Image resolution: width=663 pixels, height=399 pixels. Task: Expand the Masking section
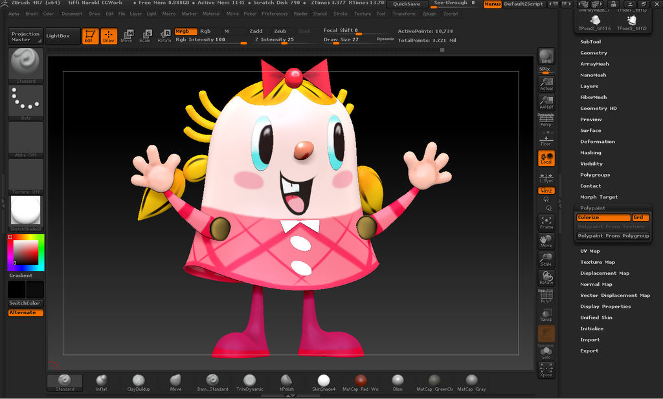tap(590, 153)
